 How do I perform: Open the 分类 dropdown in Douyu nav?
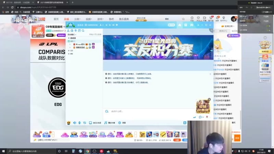coord(77,19)
